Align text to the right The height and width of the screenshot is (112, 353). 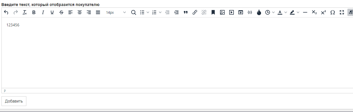click(x=89, y=12)
